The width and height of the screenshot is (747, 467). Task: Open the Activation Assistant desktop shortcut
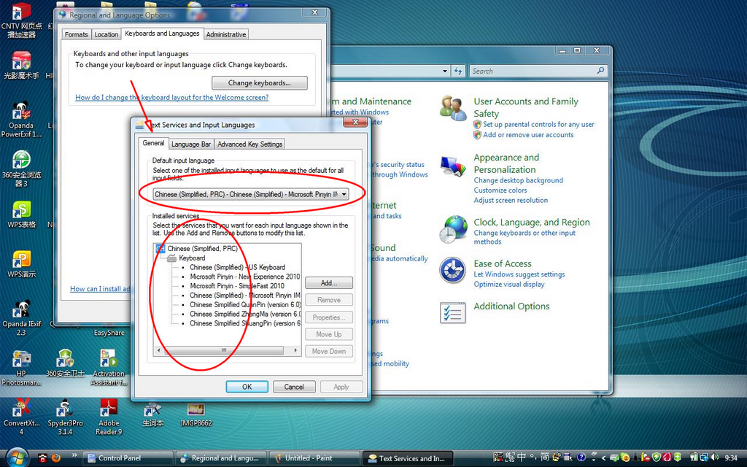(x=109, y=368)
